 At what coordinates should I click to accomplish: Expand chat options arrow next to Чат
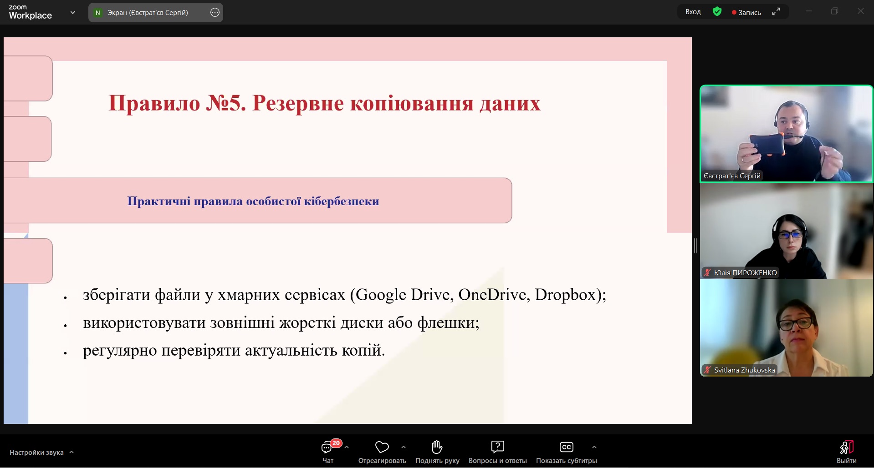pos(347,447)
